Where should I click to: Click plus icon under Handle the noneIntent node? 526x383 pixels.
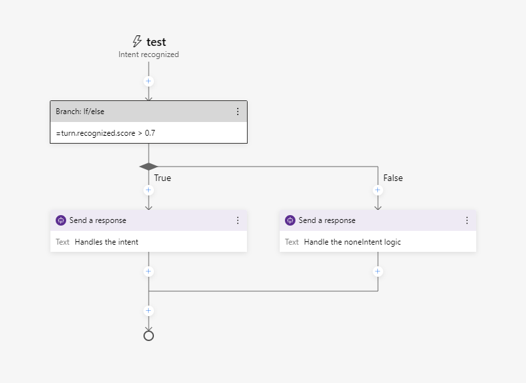377,271
